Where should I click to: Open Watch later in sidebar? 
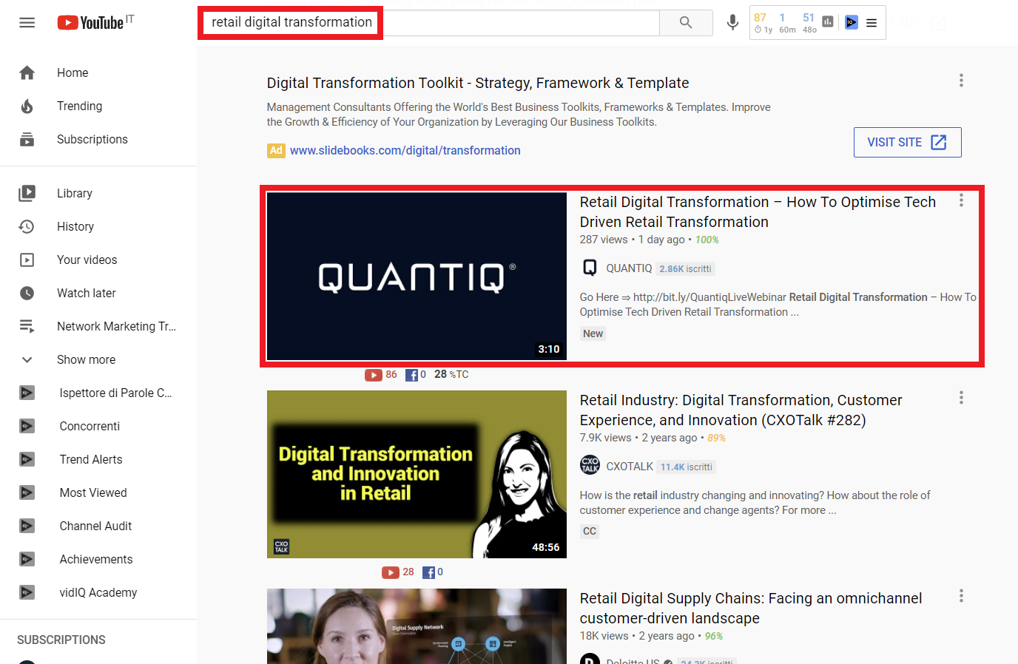click(x=98, y=293)
